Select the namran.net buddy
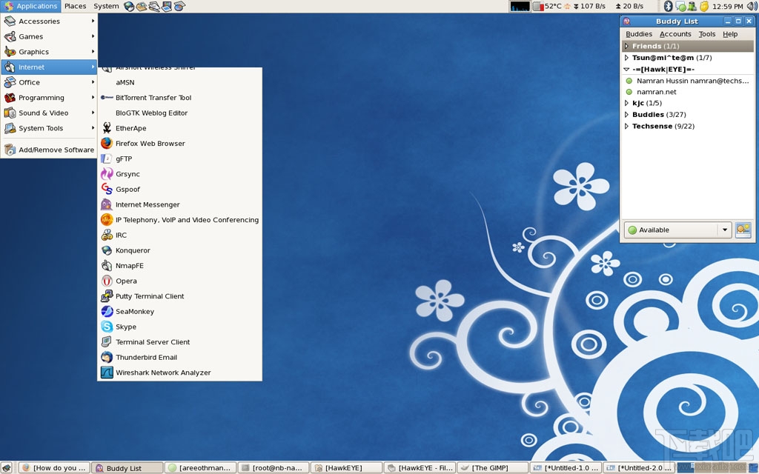This screenshot has width=759, height=474. (656, 92)
